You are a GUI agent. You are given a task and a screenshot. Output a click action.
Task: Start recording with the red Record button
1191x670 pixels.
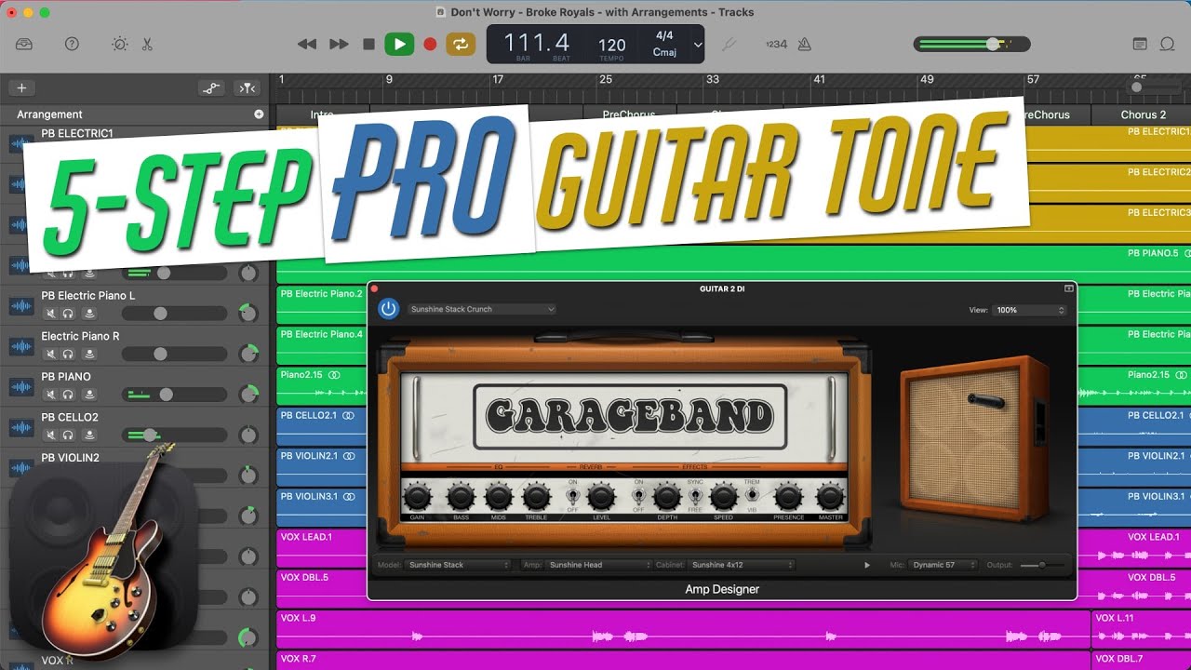coord(430,44)
